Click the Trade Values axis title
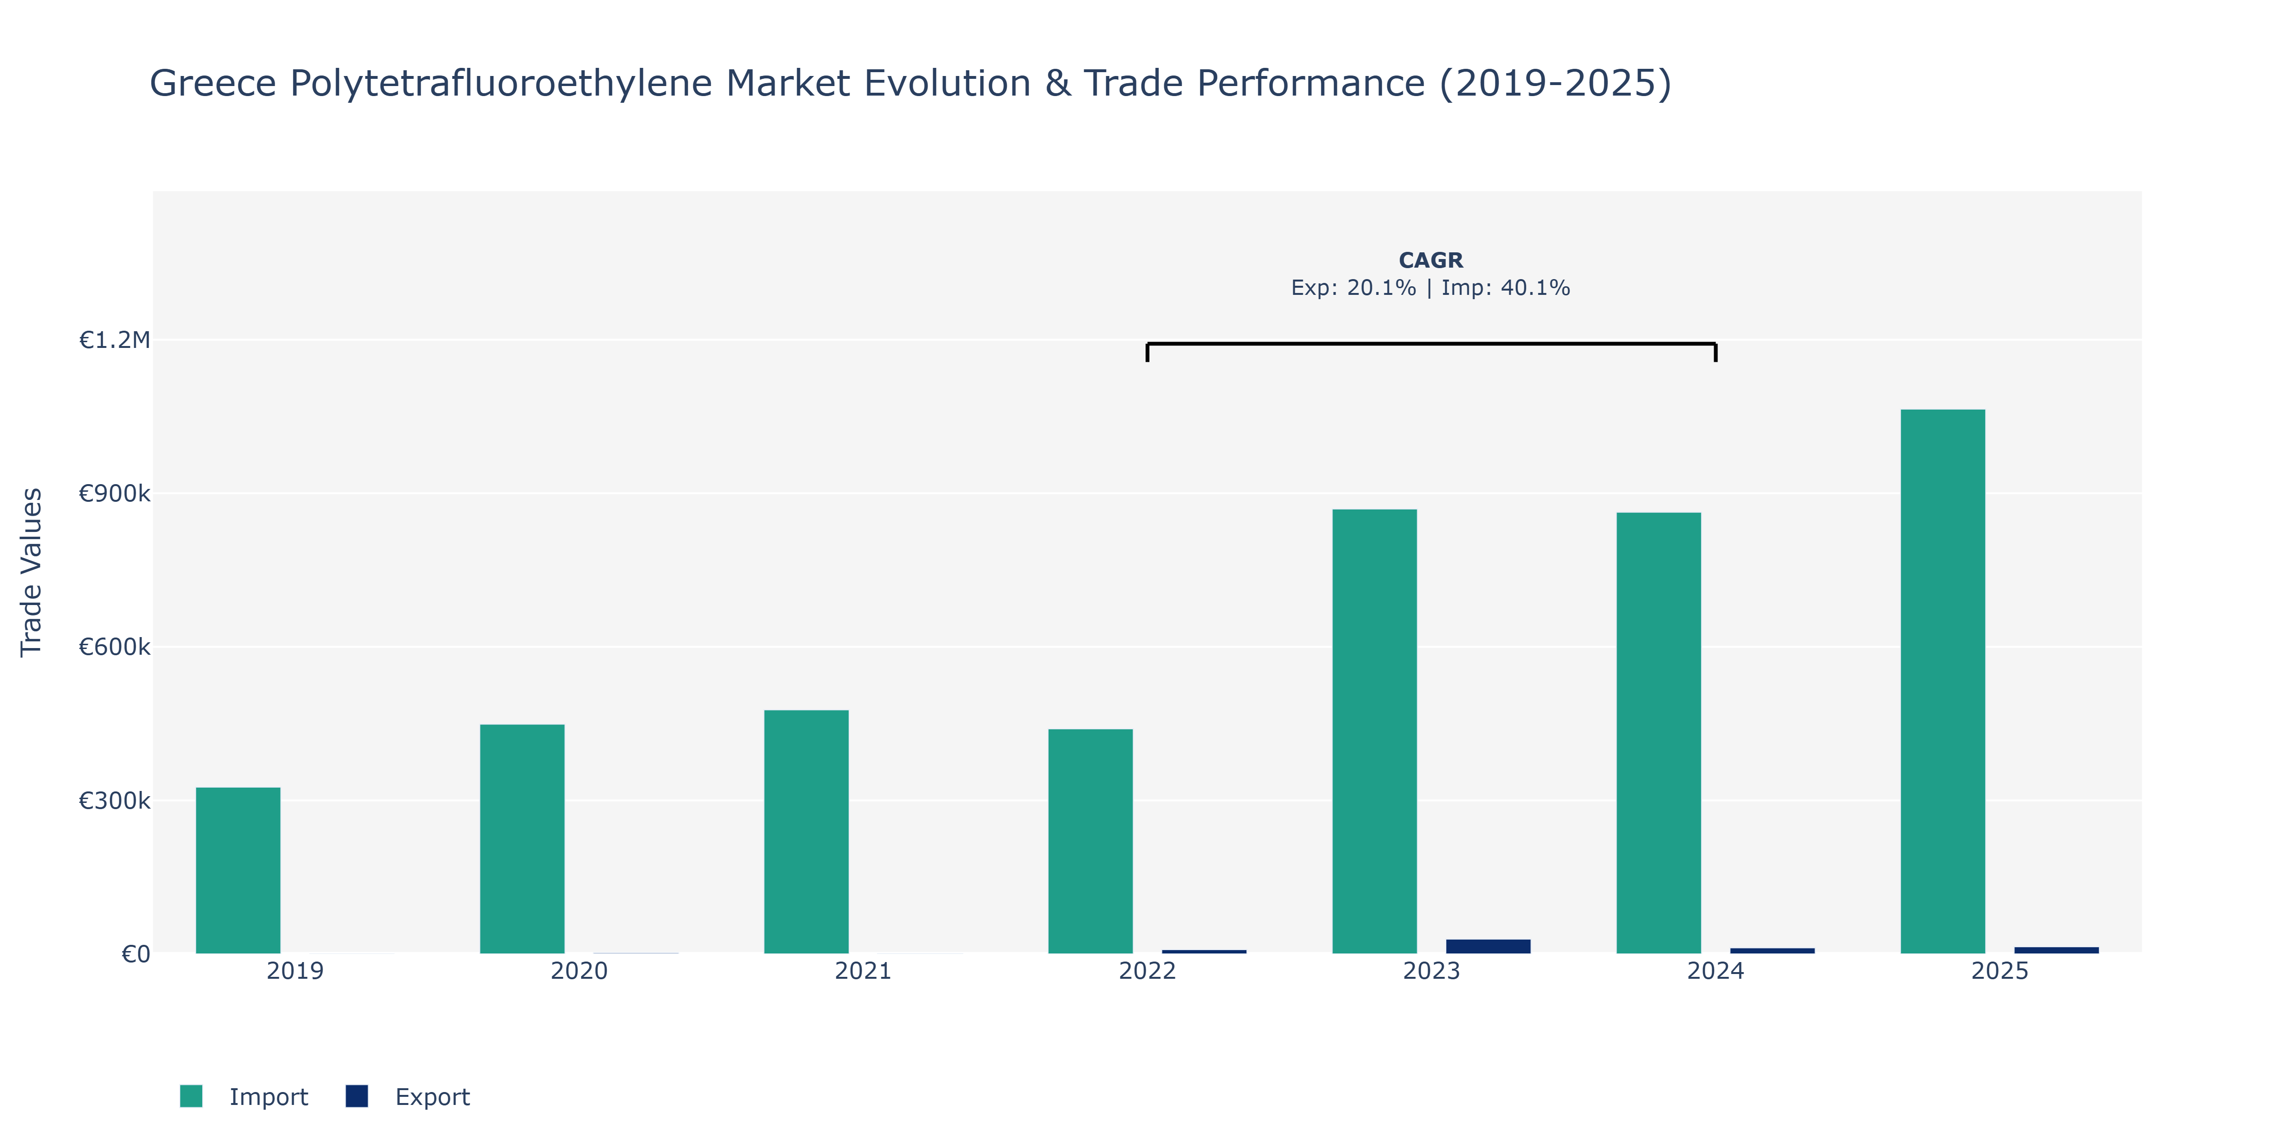2295x1147 pixels. (31, 573)
